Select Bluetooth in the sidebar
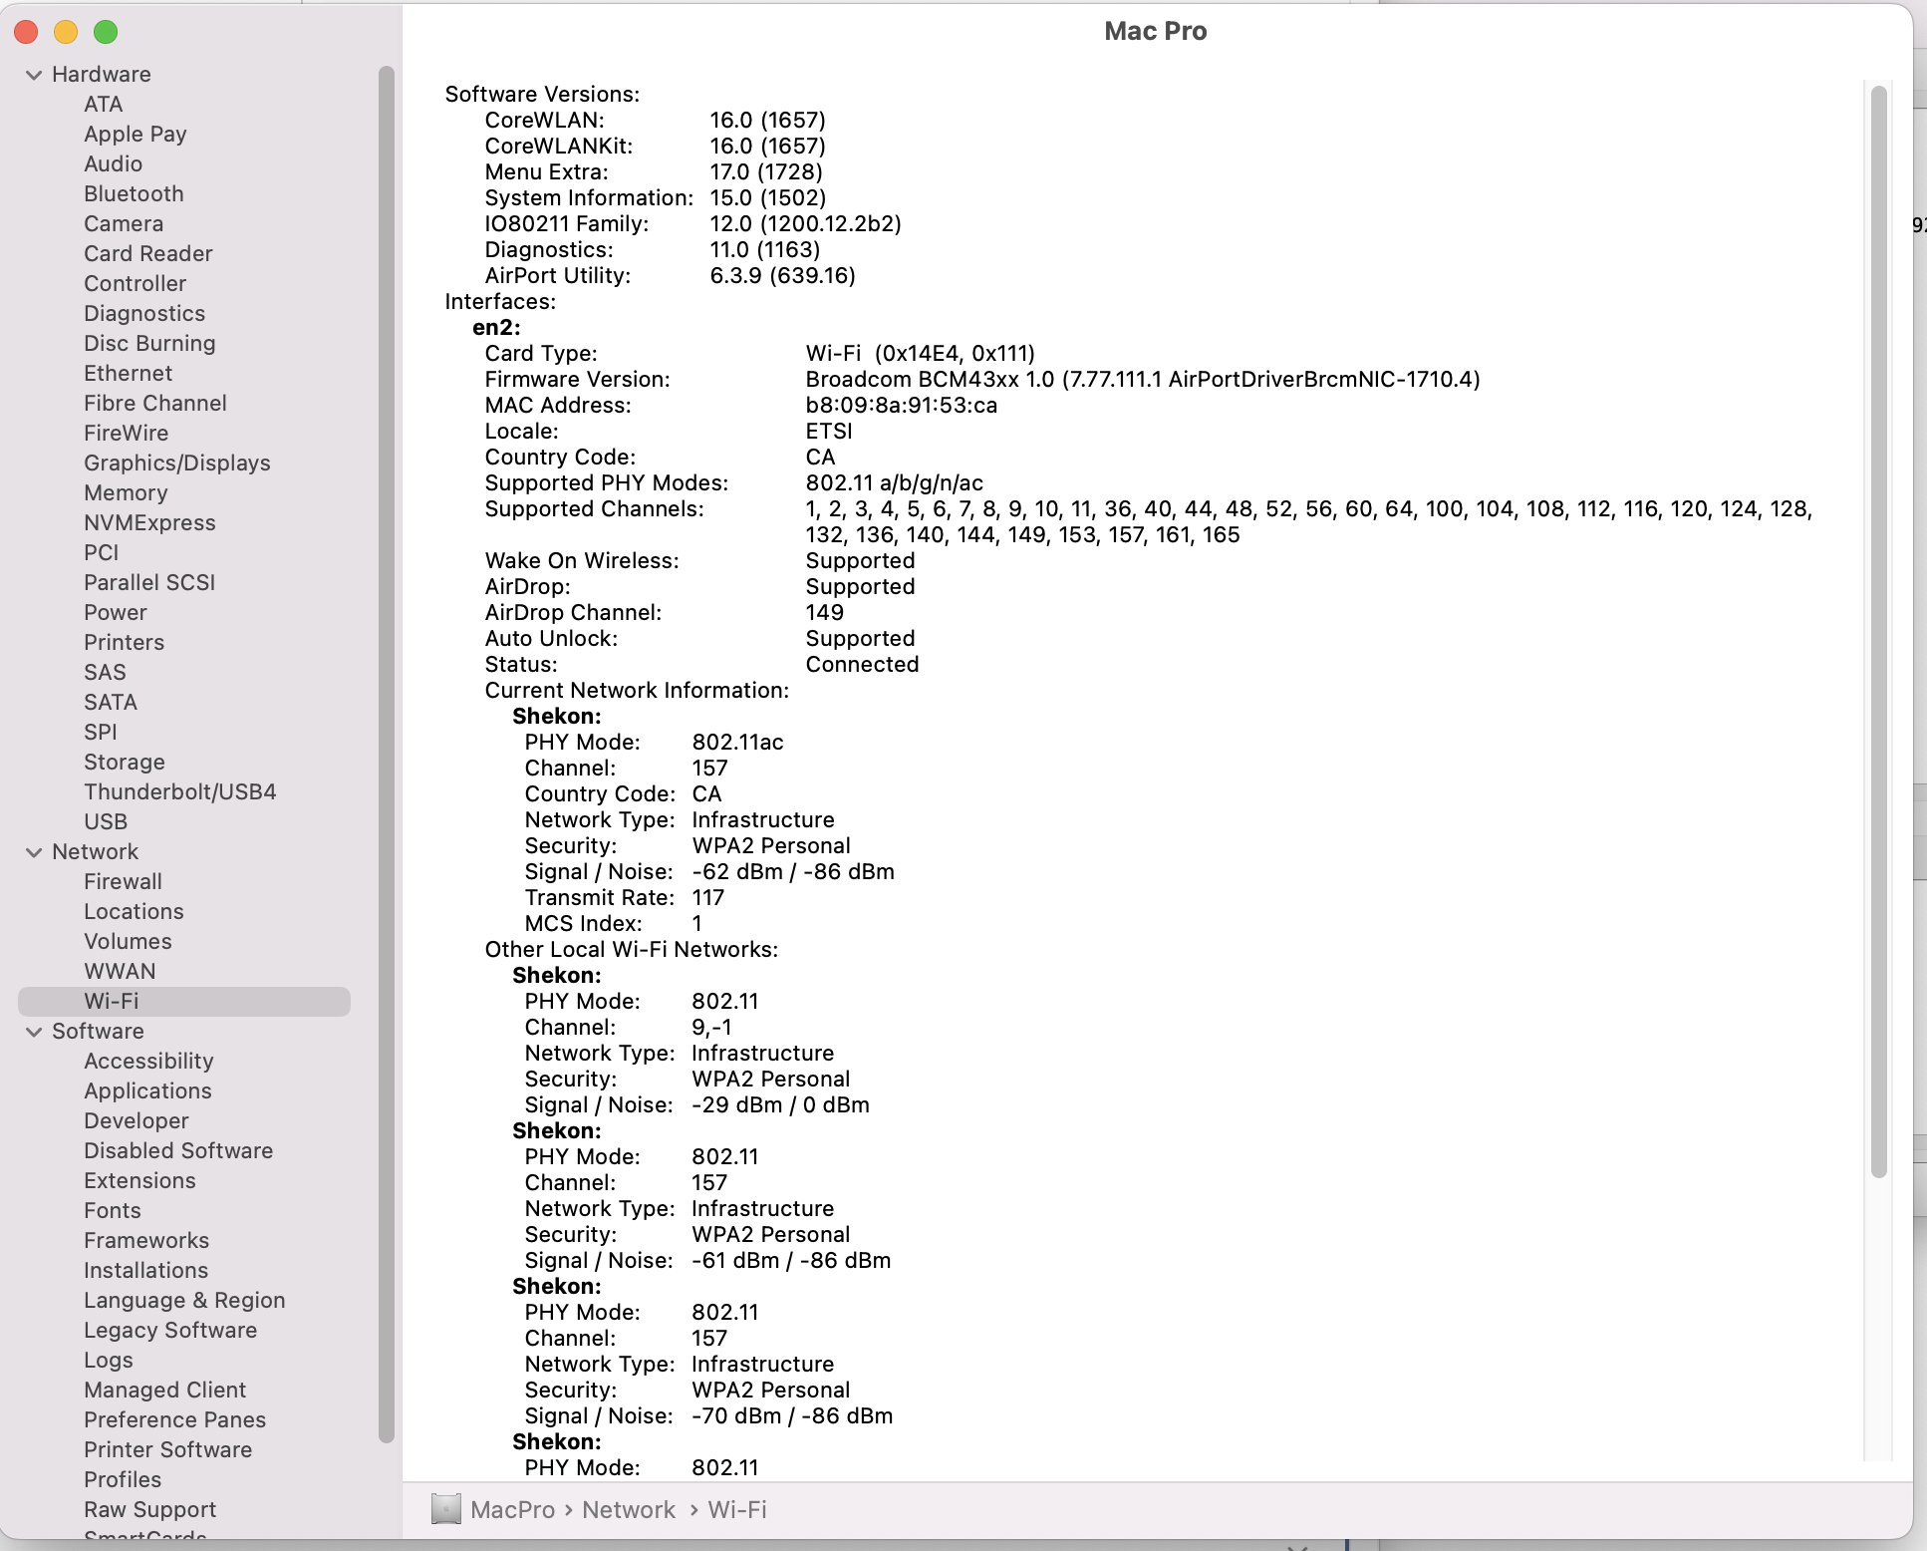This screenshot has width=1927, height=1551. [x=134, y=194]
